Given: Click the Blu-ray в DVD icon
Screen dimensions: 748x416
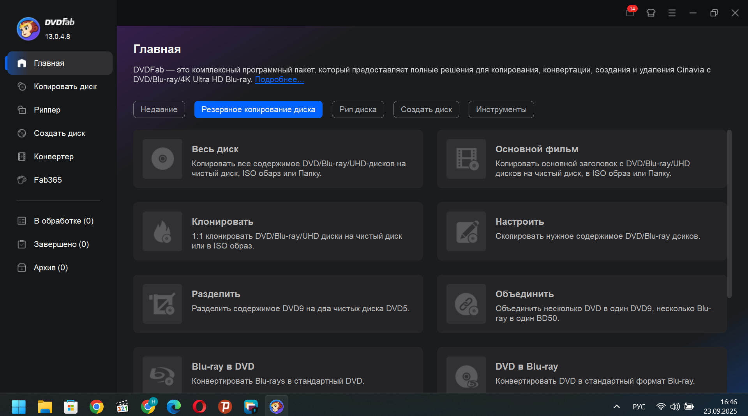Looking at the screenshot, I should click(x=162, y=375).
